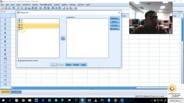Click the Windows Start button
Viewport: 184px width, 103px height.
click(x=3, y=100)
